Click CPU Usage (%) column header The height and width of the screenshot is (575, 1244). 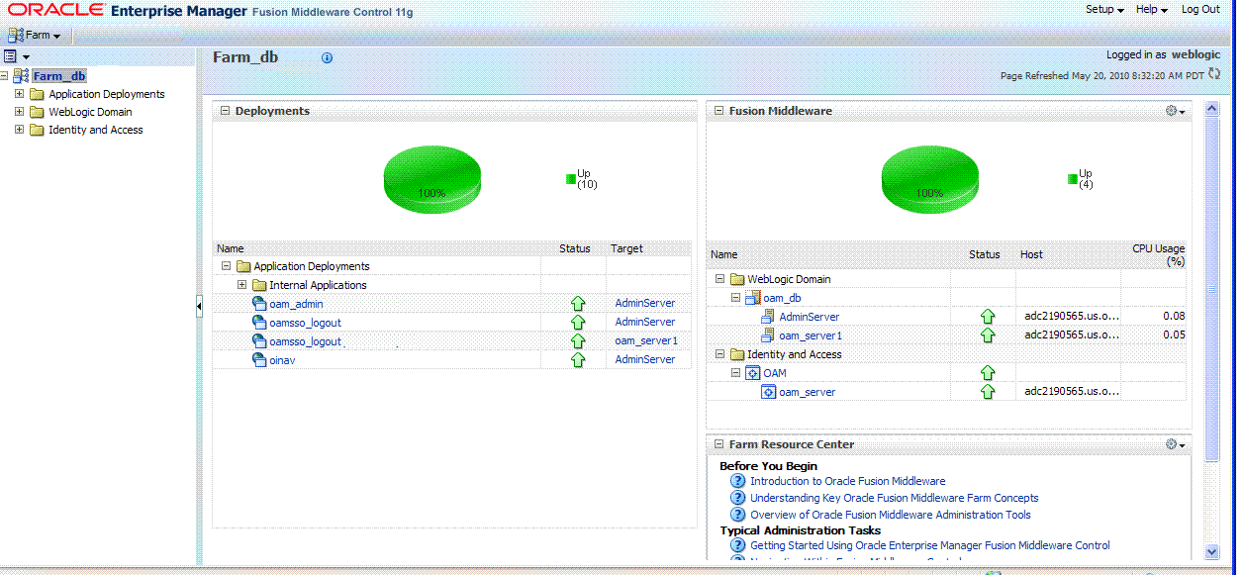tap(1159, 254)
